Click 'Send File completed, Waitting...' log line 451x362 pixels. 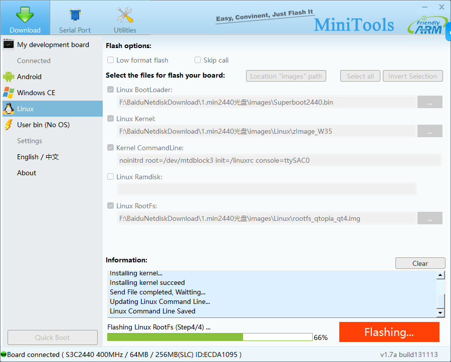point(158,292)
